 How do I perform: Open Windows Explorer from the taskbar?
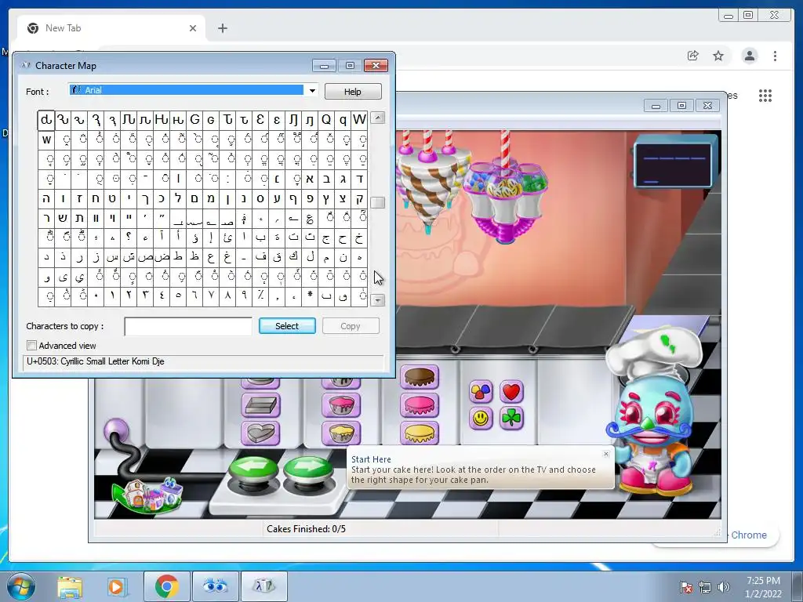[70, 586]
